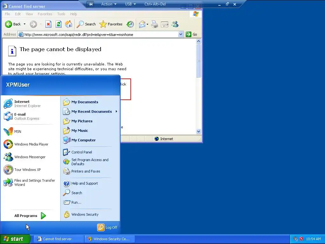Screen dimensions: 325x244
Task: Open the USB dropdown in the remote toolbar
Action: (130, 4)
